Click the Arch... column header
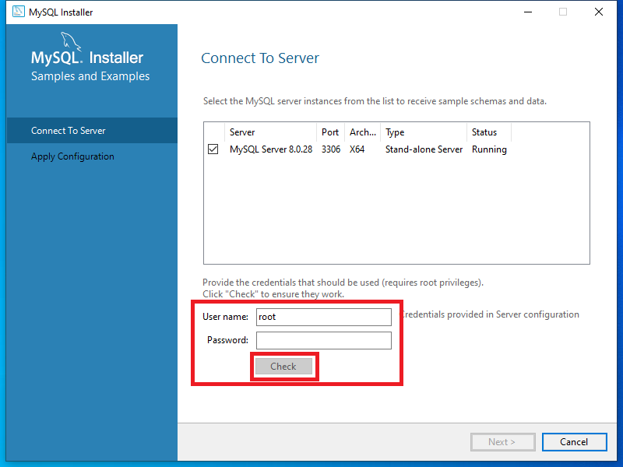Image resolution: width=623 pixels, height=467 pixels. (363, 132)
